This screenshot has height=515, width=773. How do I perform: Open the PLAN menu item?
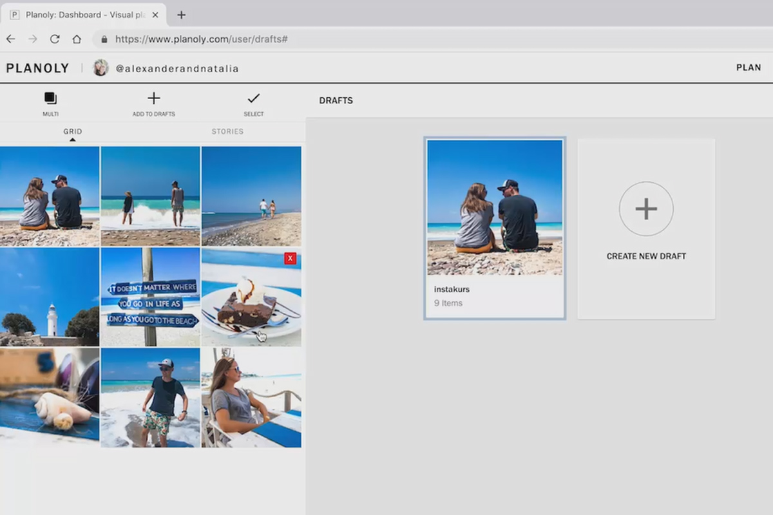749,68
